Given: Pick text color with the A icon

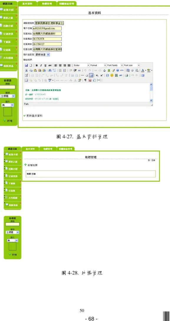Looking at the screenshot, I should [143, 70].
